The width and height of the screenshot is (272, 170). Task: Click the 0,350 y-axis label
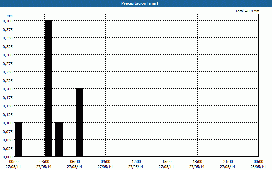point(7,38)
